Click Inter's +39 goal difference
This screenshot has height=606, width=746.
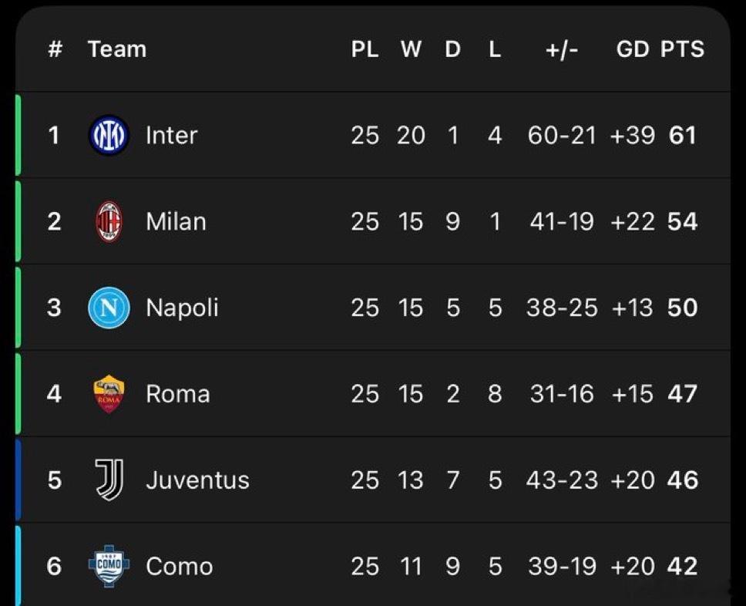[632, 136]
